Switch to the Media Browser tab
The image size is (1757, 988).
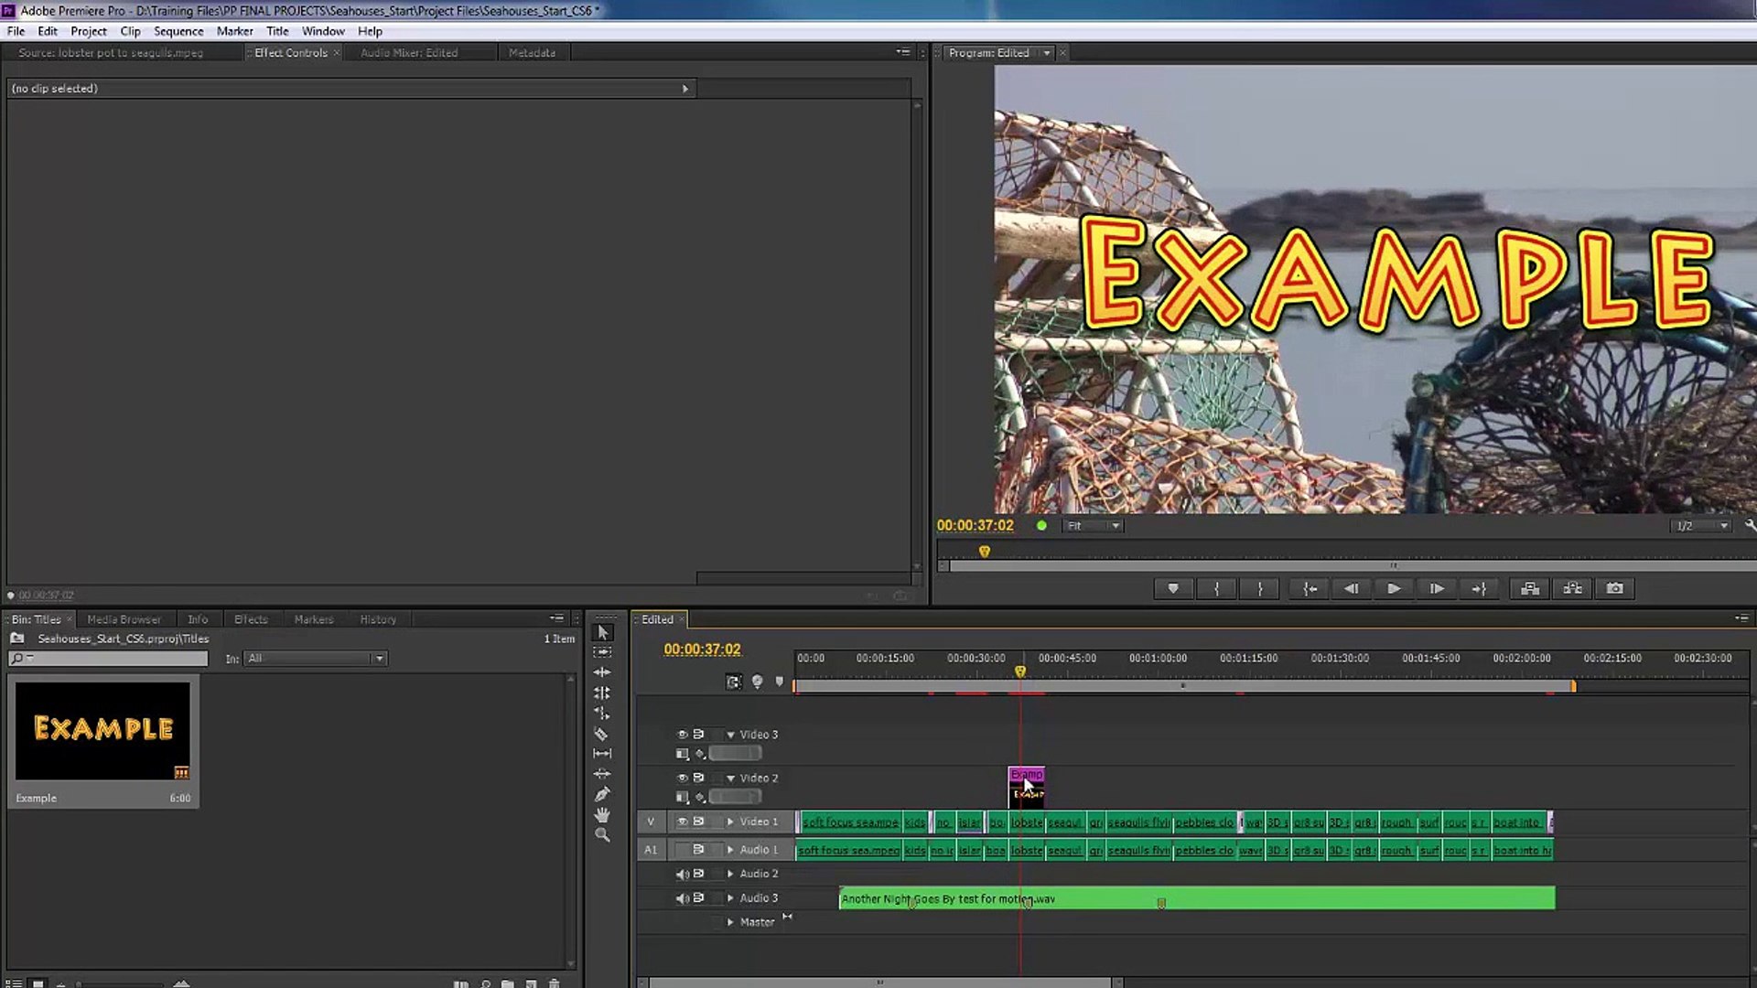[124, 619]
